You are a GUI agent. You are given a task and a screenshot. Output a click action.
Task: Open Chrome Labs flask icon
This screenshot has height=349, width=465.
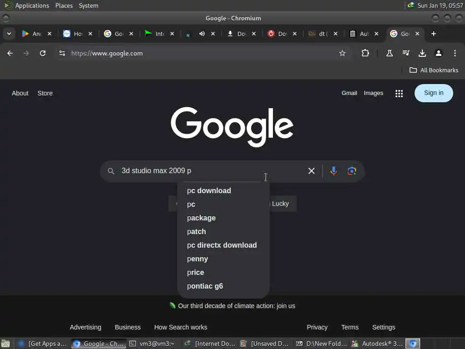[389, 53]
